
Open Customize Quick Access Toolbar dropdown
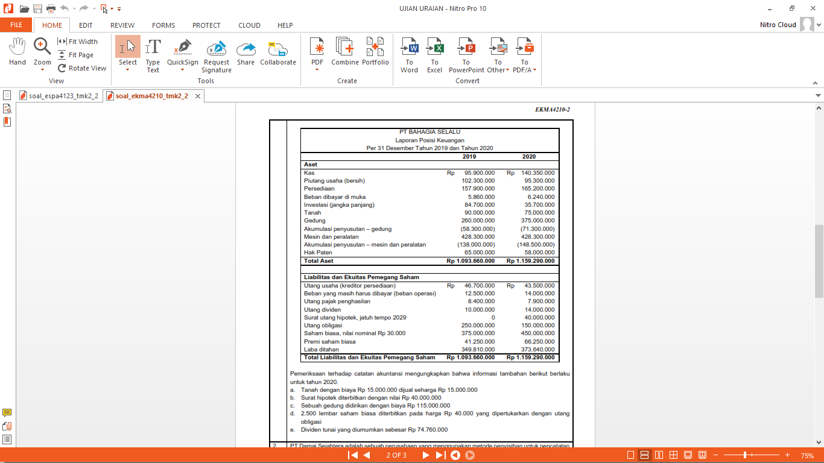pos(119,8)
